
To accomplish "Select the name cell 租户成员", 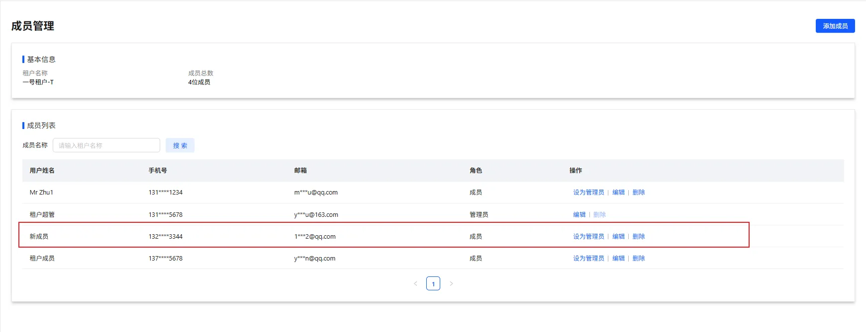I will point(42,259).
